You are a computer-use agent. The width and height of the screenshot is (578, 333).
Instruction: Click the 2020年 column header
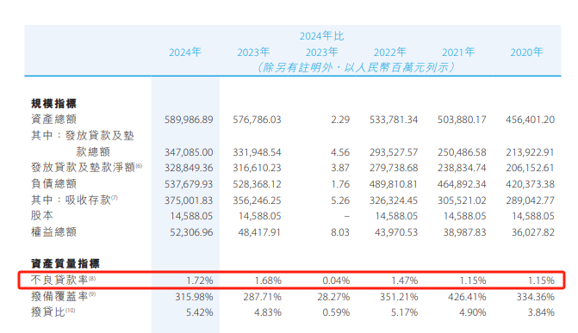pyautogui.click(x=526, y=52)
